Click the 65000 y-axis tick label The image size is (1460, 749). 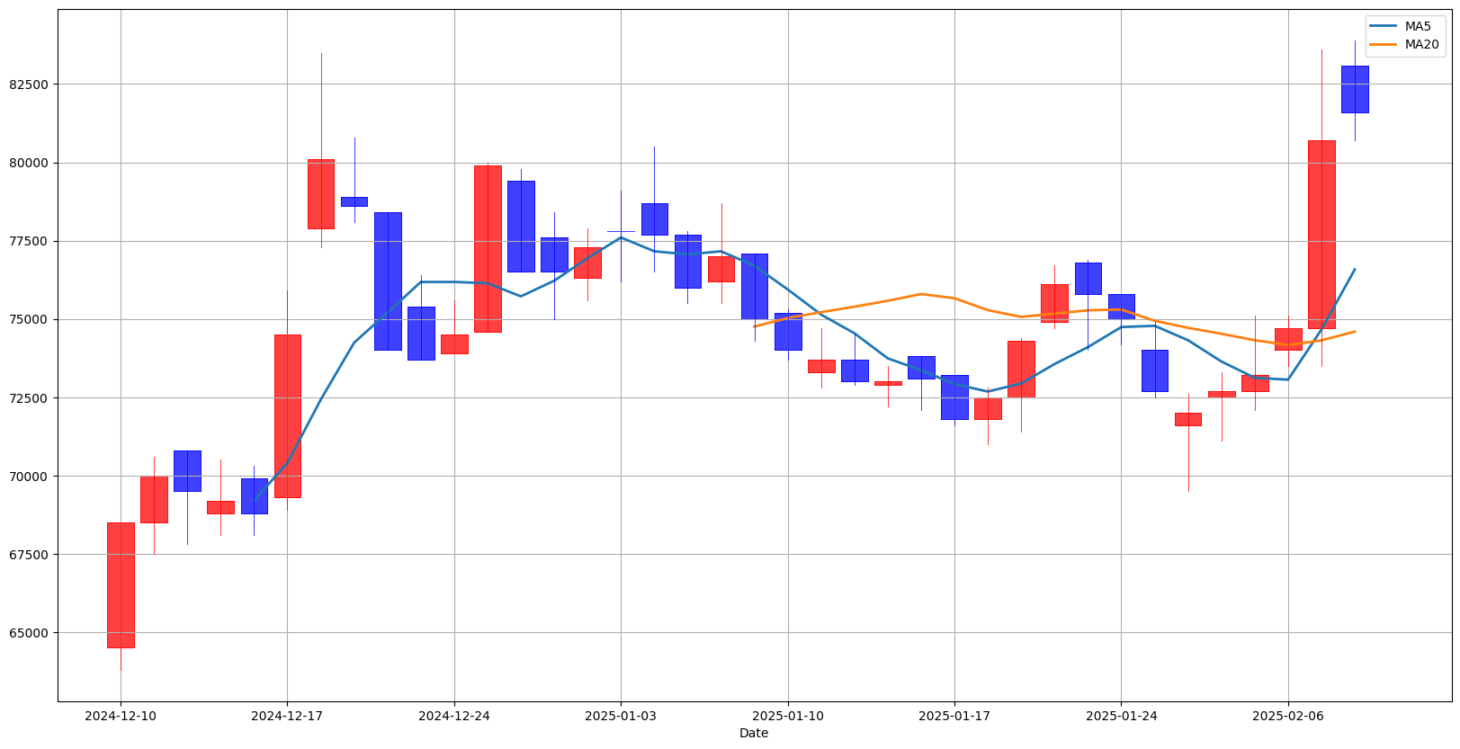tap(28, 633)
